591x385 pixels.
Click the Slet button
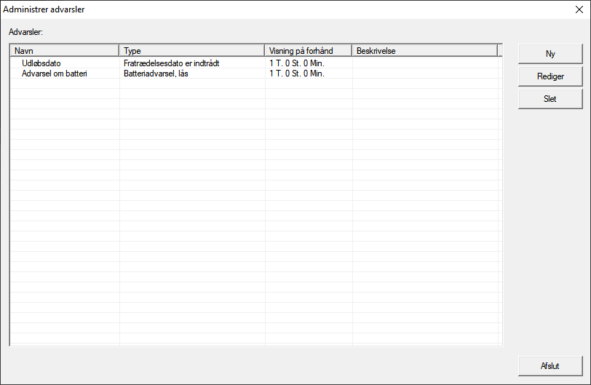550,99
